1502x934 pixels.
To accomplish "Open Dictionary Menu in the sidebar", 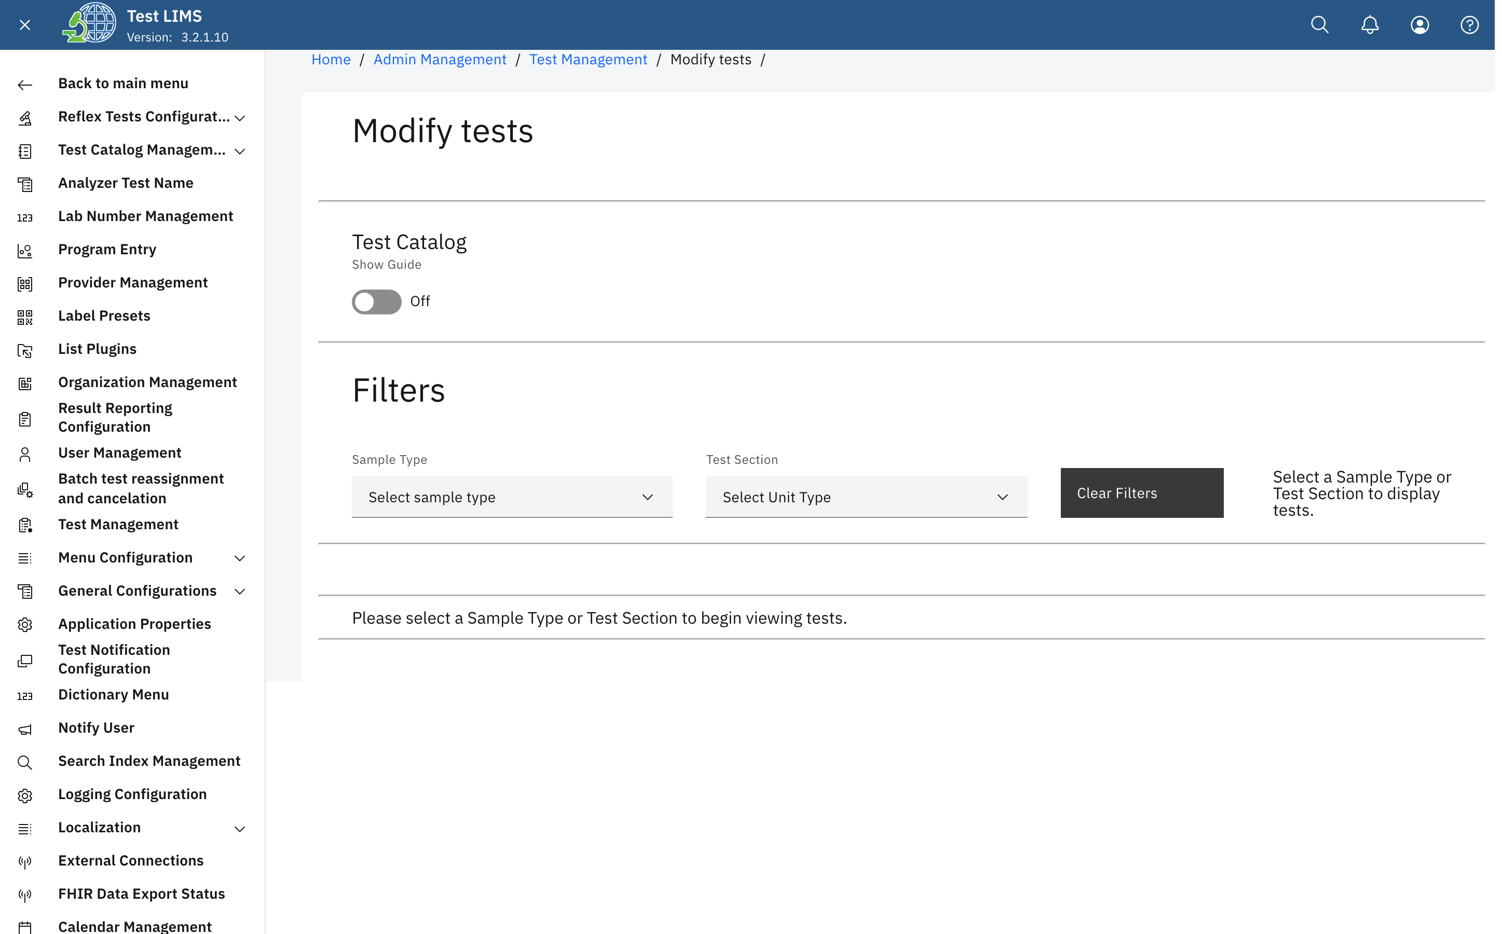I will [113, 694].
